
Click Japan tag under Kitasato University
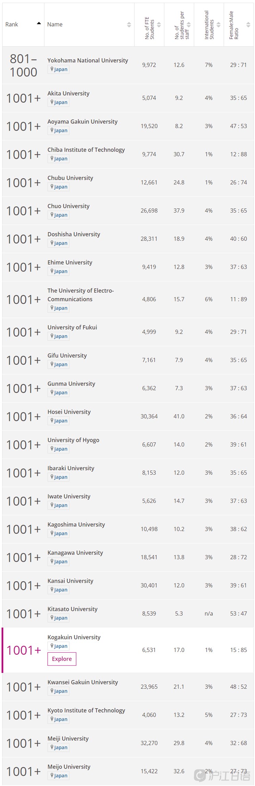58,618
